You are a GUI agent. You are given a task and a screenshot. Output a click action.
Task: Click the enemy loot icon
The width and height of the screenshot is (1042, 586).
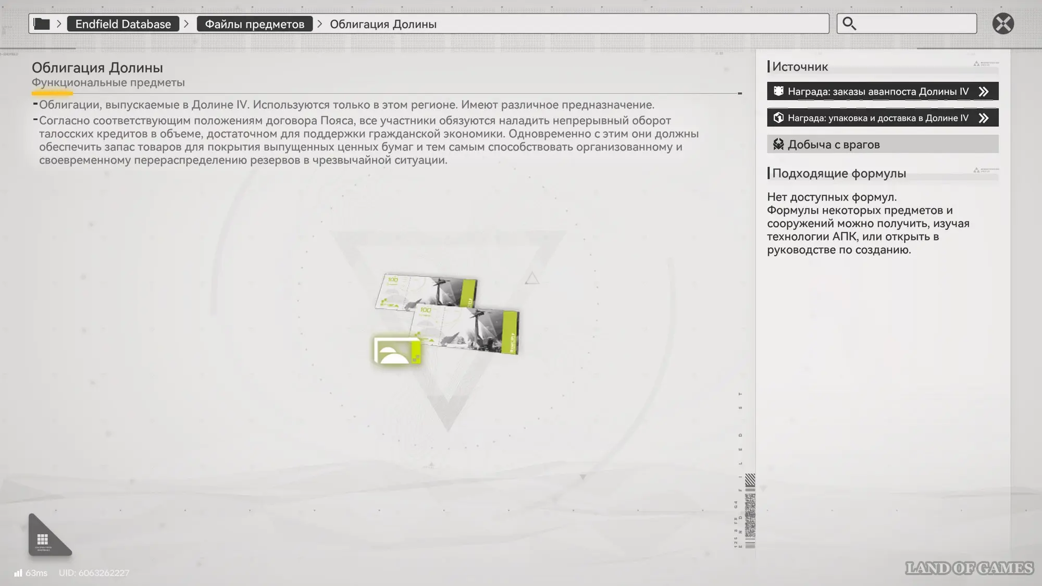[x=778, y=144]
